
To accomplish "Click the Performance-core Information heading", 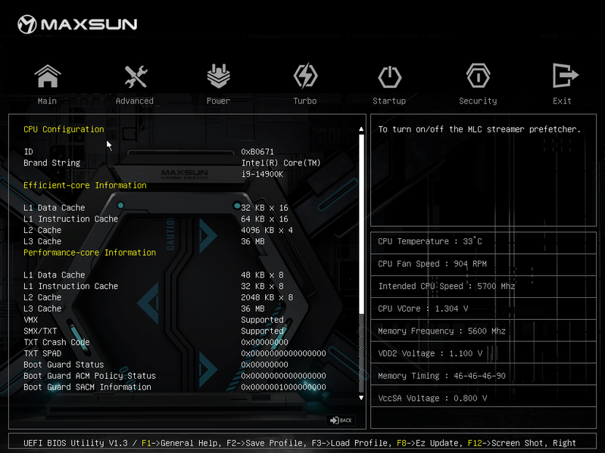I will click(x=89, y=253).
